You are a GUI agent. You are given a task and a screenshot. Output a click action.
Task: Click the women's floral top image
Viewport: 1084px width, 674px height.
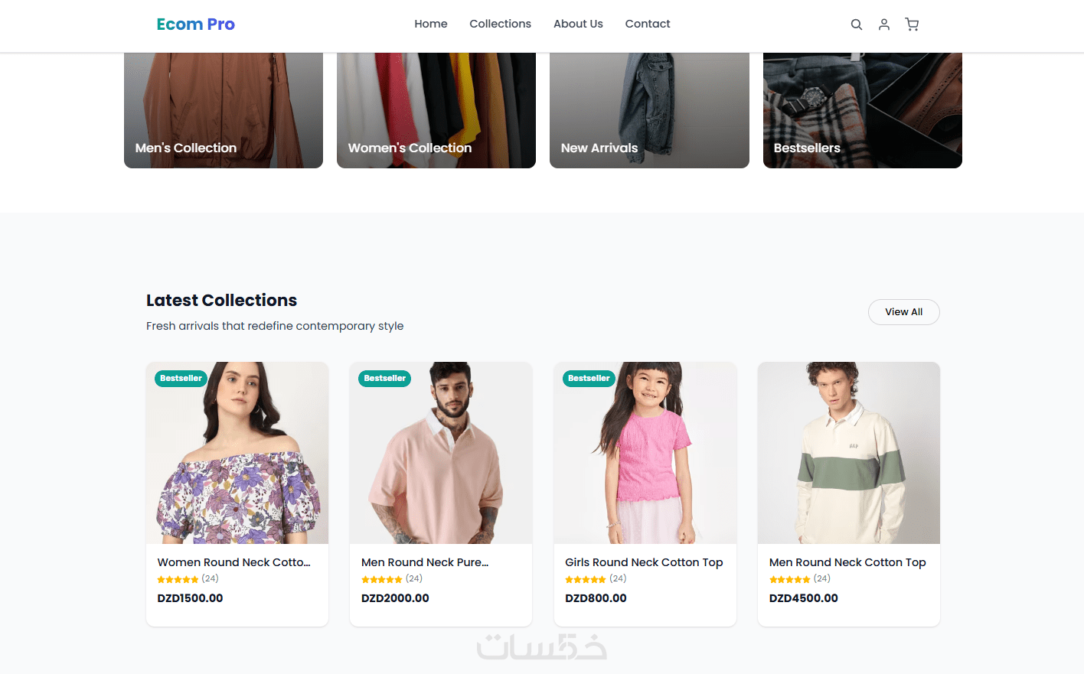click(237, 459)
